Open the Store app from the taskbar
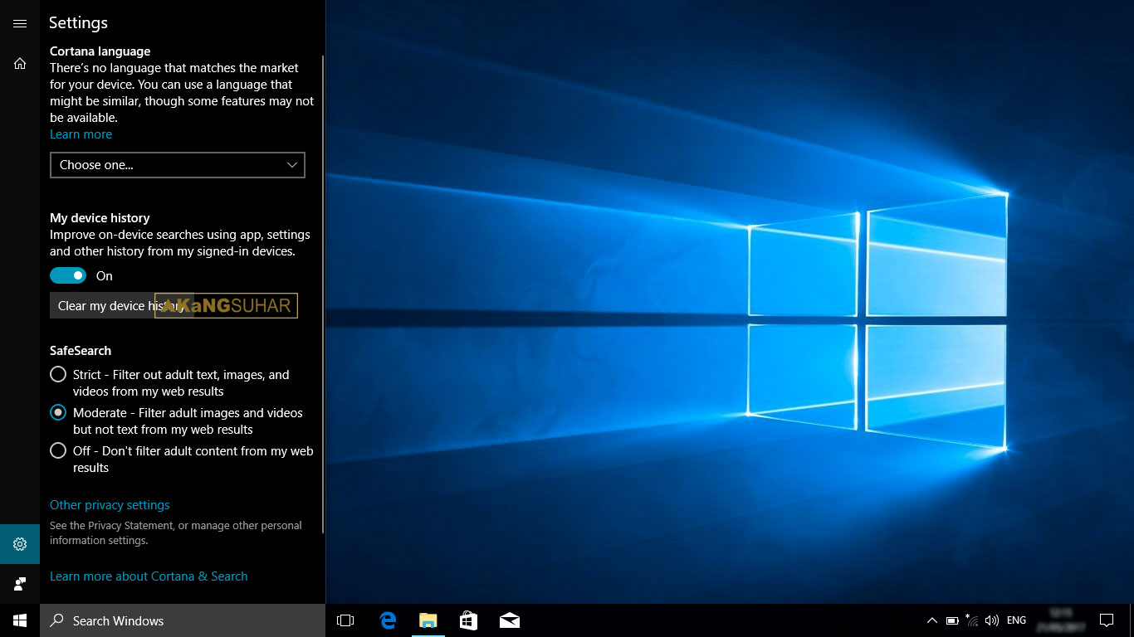Image resolution: width=1134 pixels, height=637 pixels. [469, 620]
